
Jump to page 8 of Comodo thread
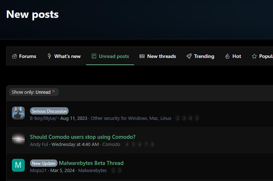coord(152,145)
